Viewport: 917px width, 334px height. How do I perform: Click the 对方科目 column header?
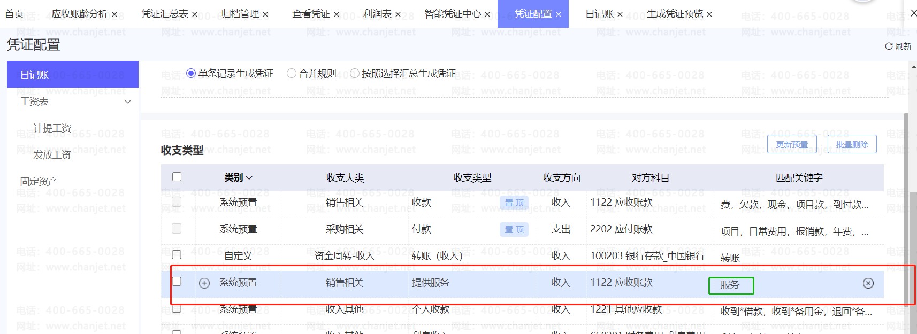651,177
